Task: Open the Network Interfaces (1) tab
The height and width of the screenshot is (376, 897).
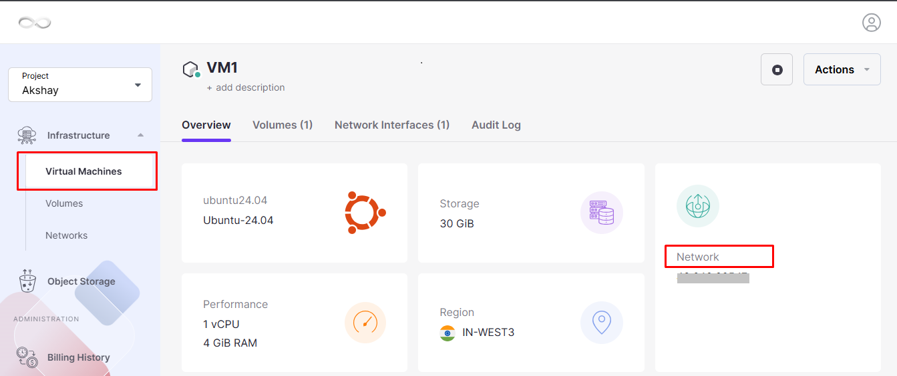Action: tap(392, 125)
